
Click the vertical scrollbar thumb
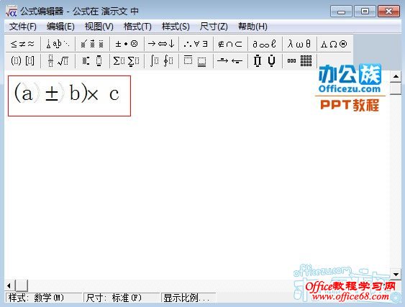point(396,89)
